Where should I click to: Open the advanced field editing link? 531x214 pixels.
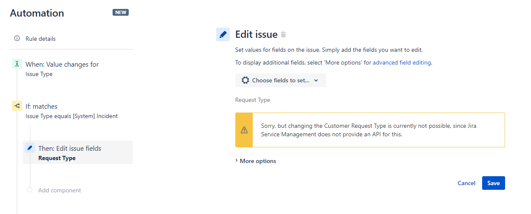[402, 62]
